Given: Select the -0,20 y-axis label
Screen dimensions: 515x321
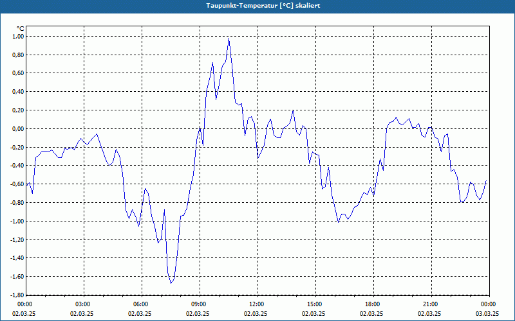Looking at the screenshot, I should tap(18, 147).
